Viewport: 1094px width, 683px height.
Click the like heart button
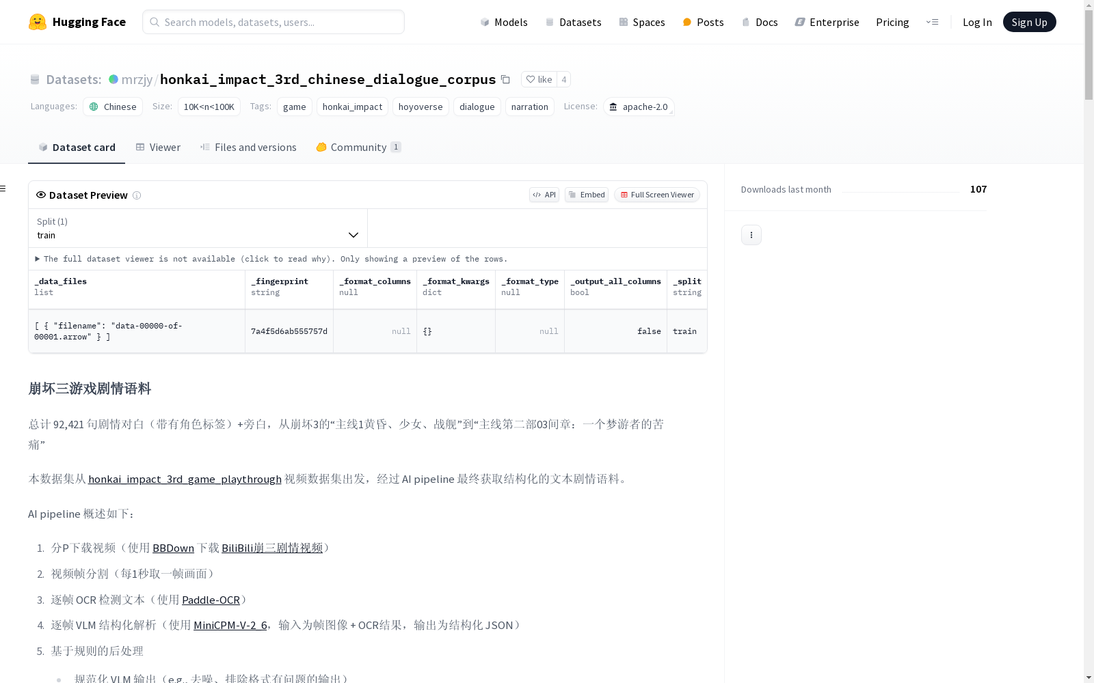click(539, 79)
